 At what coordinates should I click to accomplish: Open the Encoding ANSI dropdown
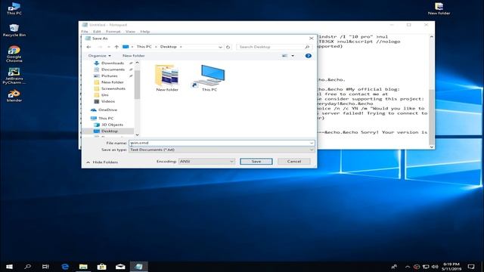click(x=206, y=161)
